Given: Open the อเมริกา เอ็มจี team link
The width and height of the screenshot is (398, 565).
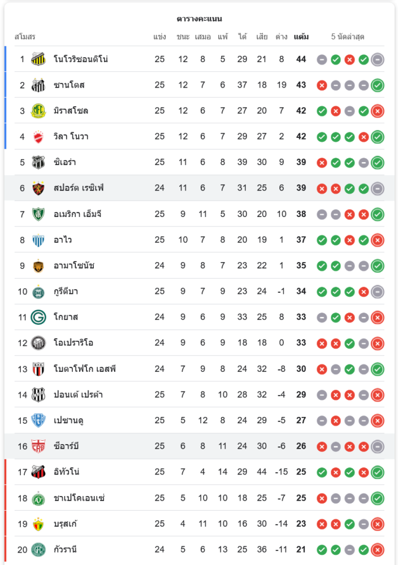Looking at the screenshot, I should point(77,214).
